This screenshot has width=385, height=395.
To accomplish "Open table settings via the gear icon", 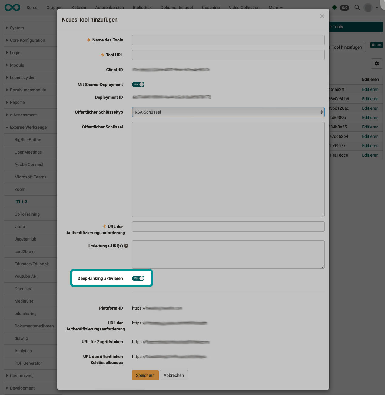I will (x=377, y=64).
